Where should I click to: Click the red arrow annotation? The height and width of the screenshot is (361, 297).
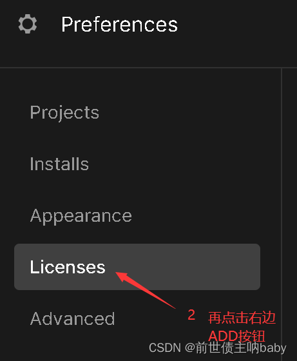[146, 290]
